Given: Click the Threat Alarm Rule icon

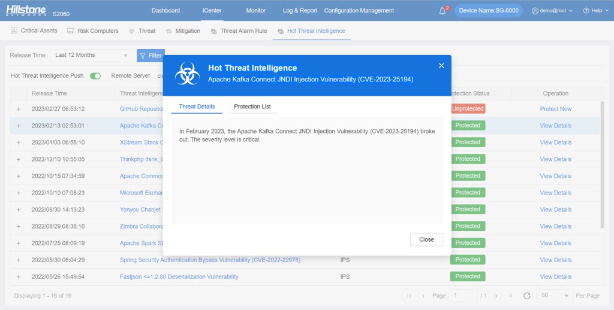Looking at the screenshot, I should click(213, 31).
